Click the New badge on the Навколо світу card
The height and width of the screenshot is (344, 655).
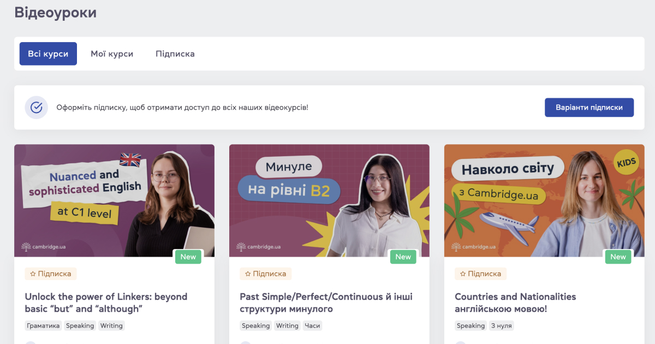618,257
